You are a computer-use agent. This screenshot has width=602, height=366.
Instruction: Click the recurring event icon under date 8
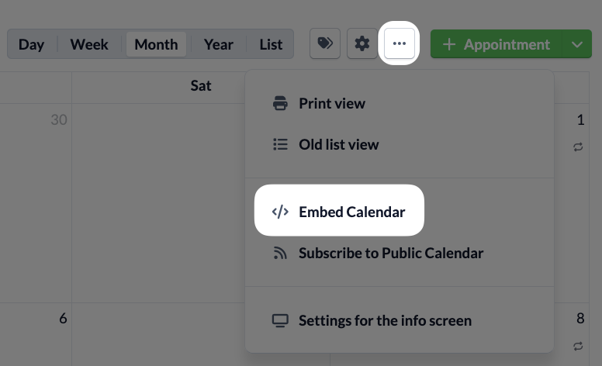coord(578,346)
